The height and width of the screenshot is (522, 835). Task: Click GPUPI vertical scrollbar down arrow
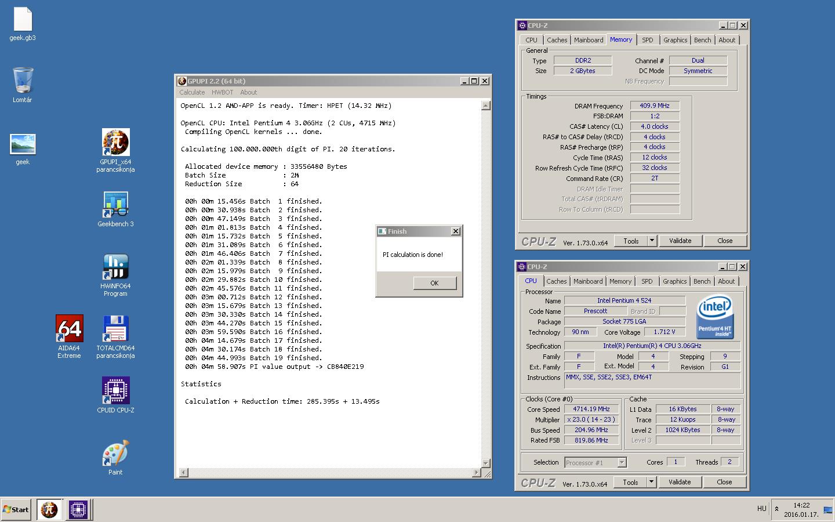coord(486,463)
